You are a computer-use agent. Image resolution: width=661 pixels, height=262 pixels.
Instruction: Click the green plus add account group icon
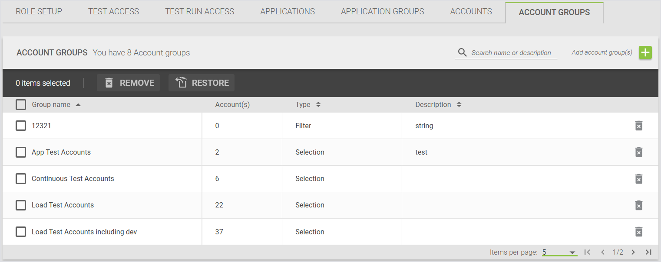[x=645, y=52]
